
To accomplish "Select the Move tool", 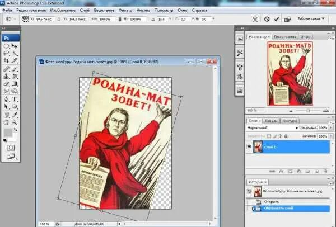I will point(15,46).
